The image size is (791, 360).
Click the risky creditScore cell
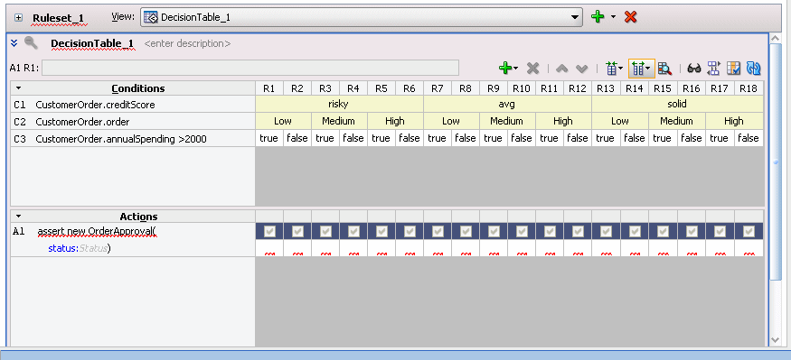(339, 105)
